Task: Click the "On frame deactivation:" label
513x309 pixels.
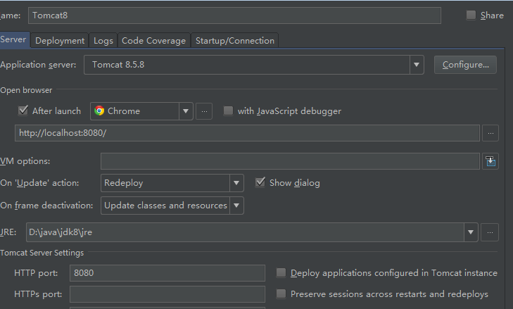Action: (x=46, y=206)
